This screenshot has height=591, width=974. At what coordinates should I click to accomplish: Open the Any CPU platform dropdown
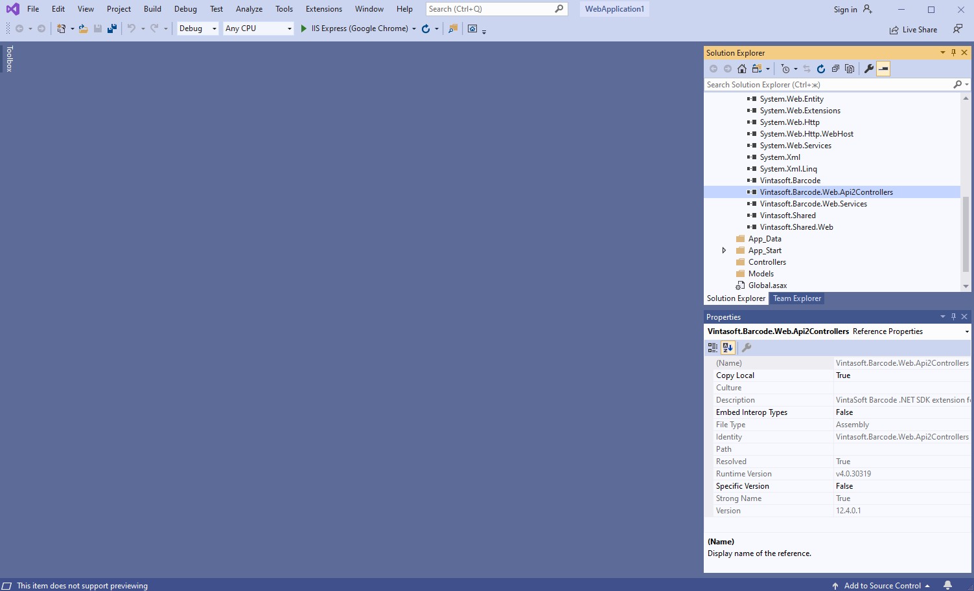[x=258, y=28]
